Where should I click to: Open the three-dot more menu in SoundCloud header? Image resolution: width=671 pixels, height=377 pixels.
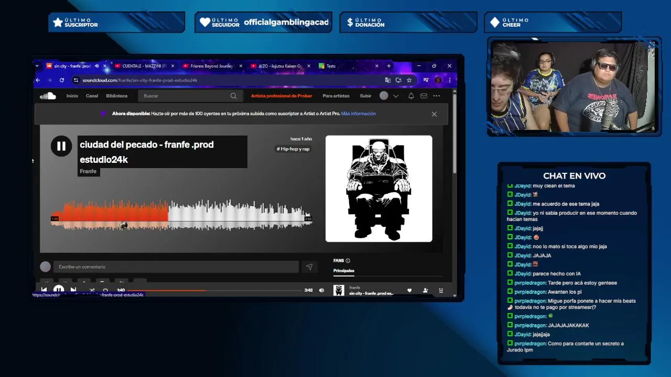click(436, 96)
